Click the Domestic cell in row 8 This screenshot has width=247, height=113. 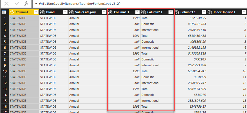click(x=157, y=59)
